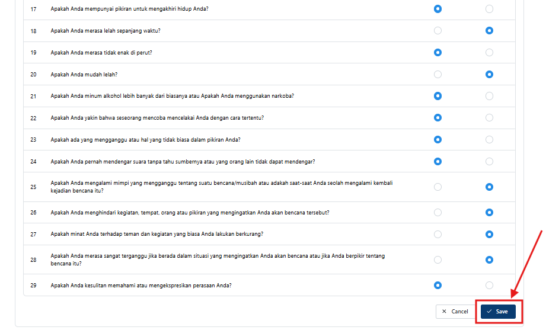Click selected first radio of question 17
This screenshot has height=330, width=546.
tap(438, 9)
